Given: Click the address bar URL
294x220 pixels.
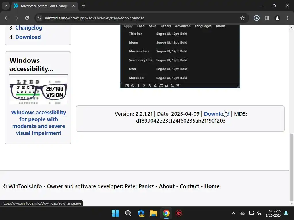Looking at the screenshot, I should [94, 18].
